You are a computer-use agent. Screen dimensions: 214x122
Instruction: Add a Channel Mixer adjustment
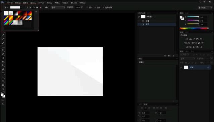click(x=199, y=43)
